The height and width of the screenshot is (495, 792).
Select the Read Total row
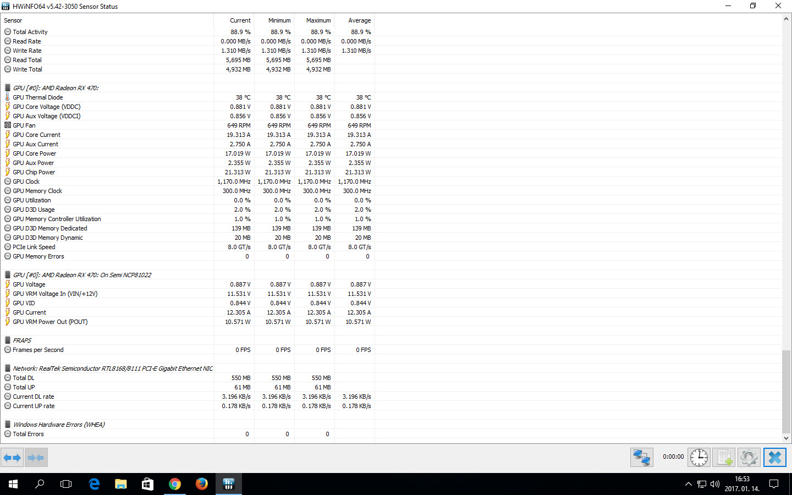point(188,60)
